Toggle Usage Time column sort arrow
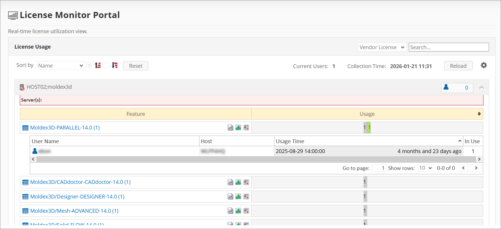The image size is (501, 229). click(x=460, y=141)
